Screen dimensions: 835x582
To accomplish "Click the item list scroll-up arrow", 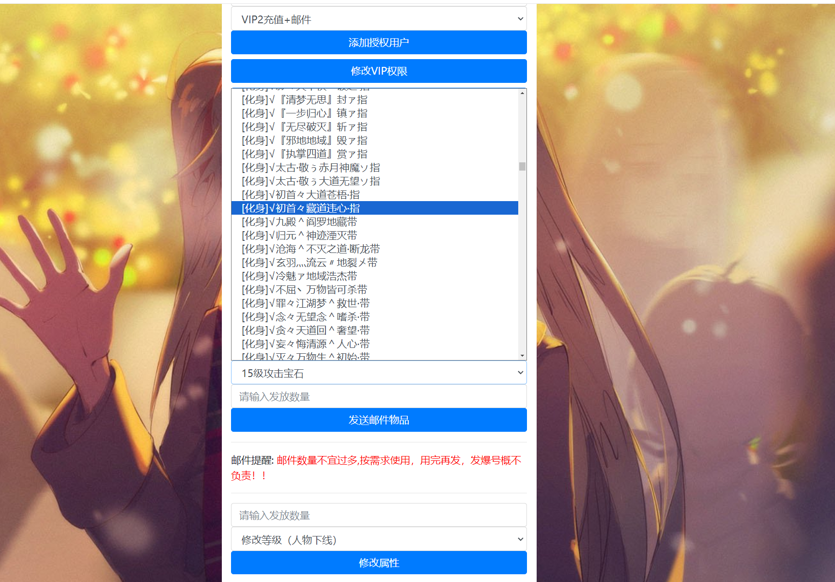I will pyautogui.click(x=522, y=93).
